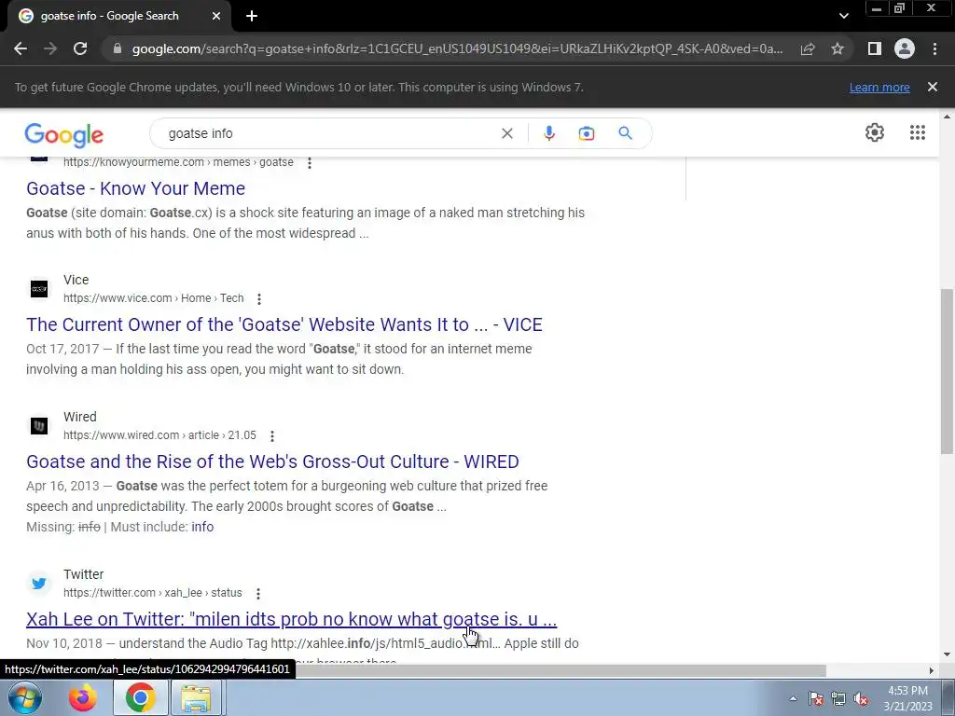The height and width of the screenshot is (716, 955).
Task: Open the Windows Start menu
Action: point(25,697)
